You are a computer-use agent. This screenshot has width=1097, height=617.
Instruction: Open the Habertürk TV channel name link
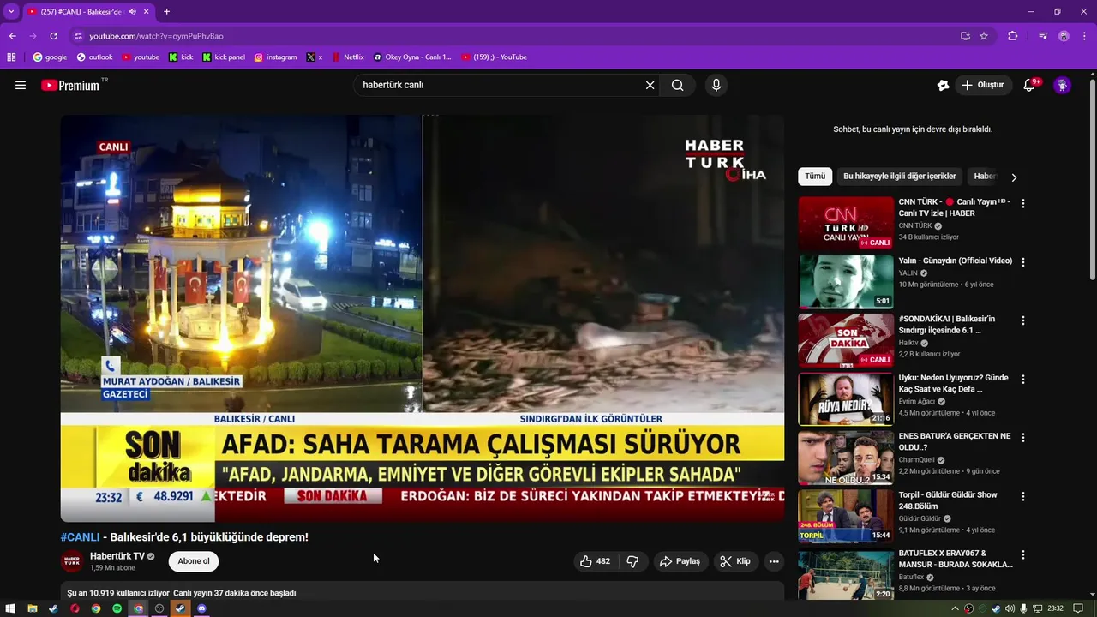pyautogui.click(x=117, y=556)
